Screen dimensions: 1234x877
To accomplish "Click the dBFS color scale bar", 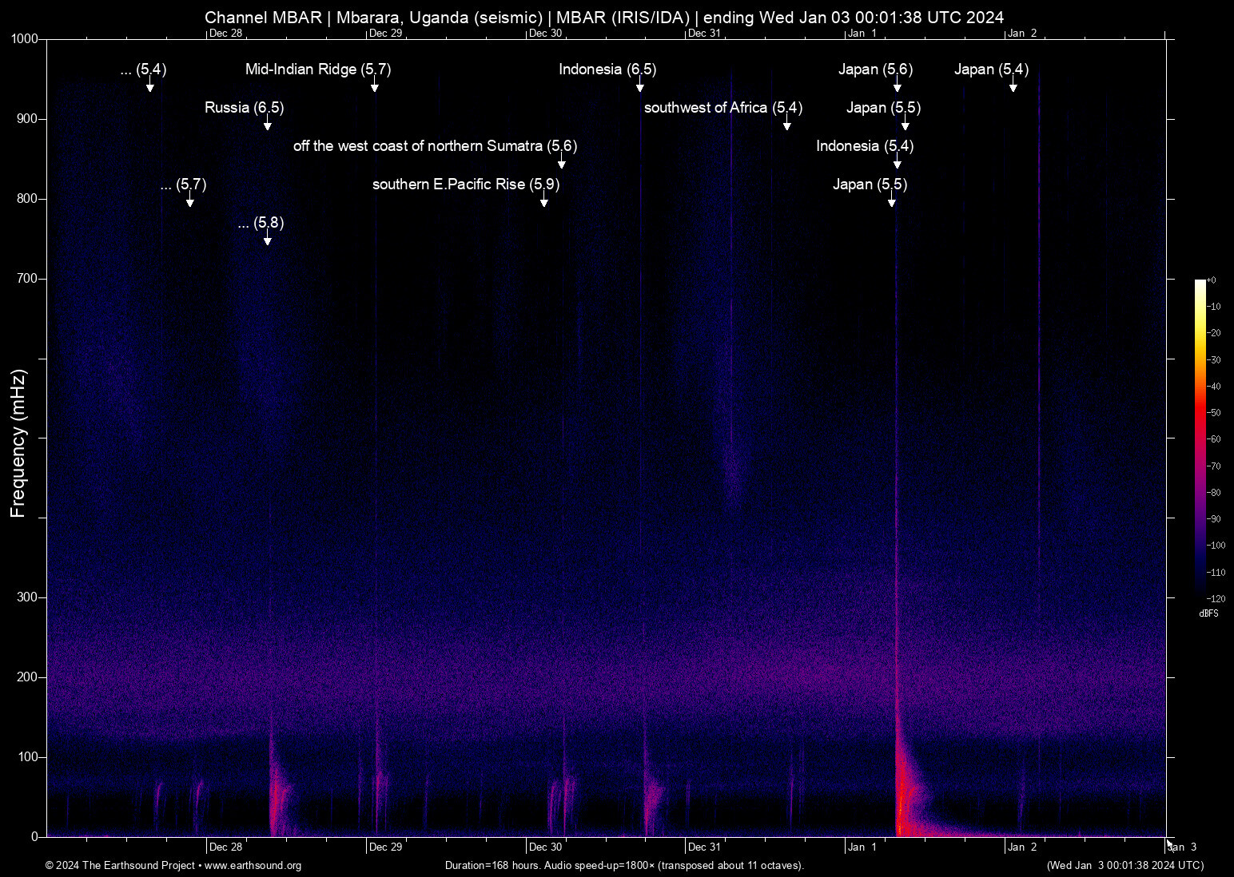I will (1200, 438).
